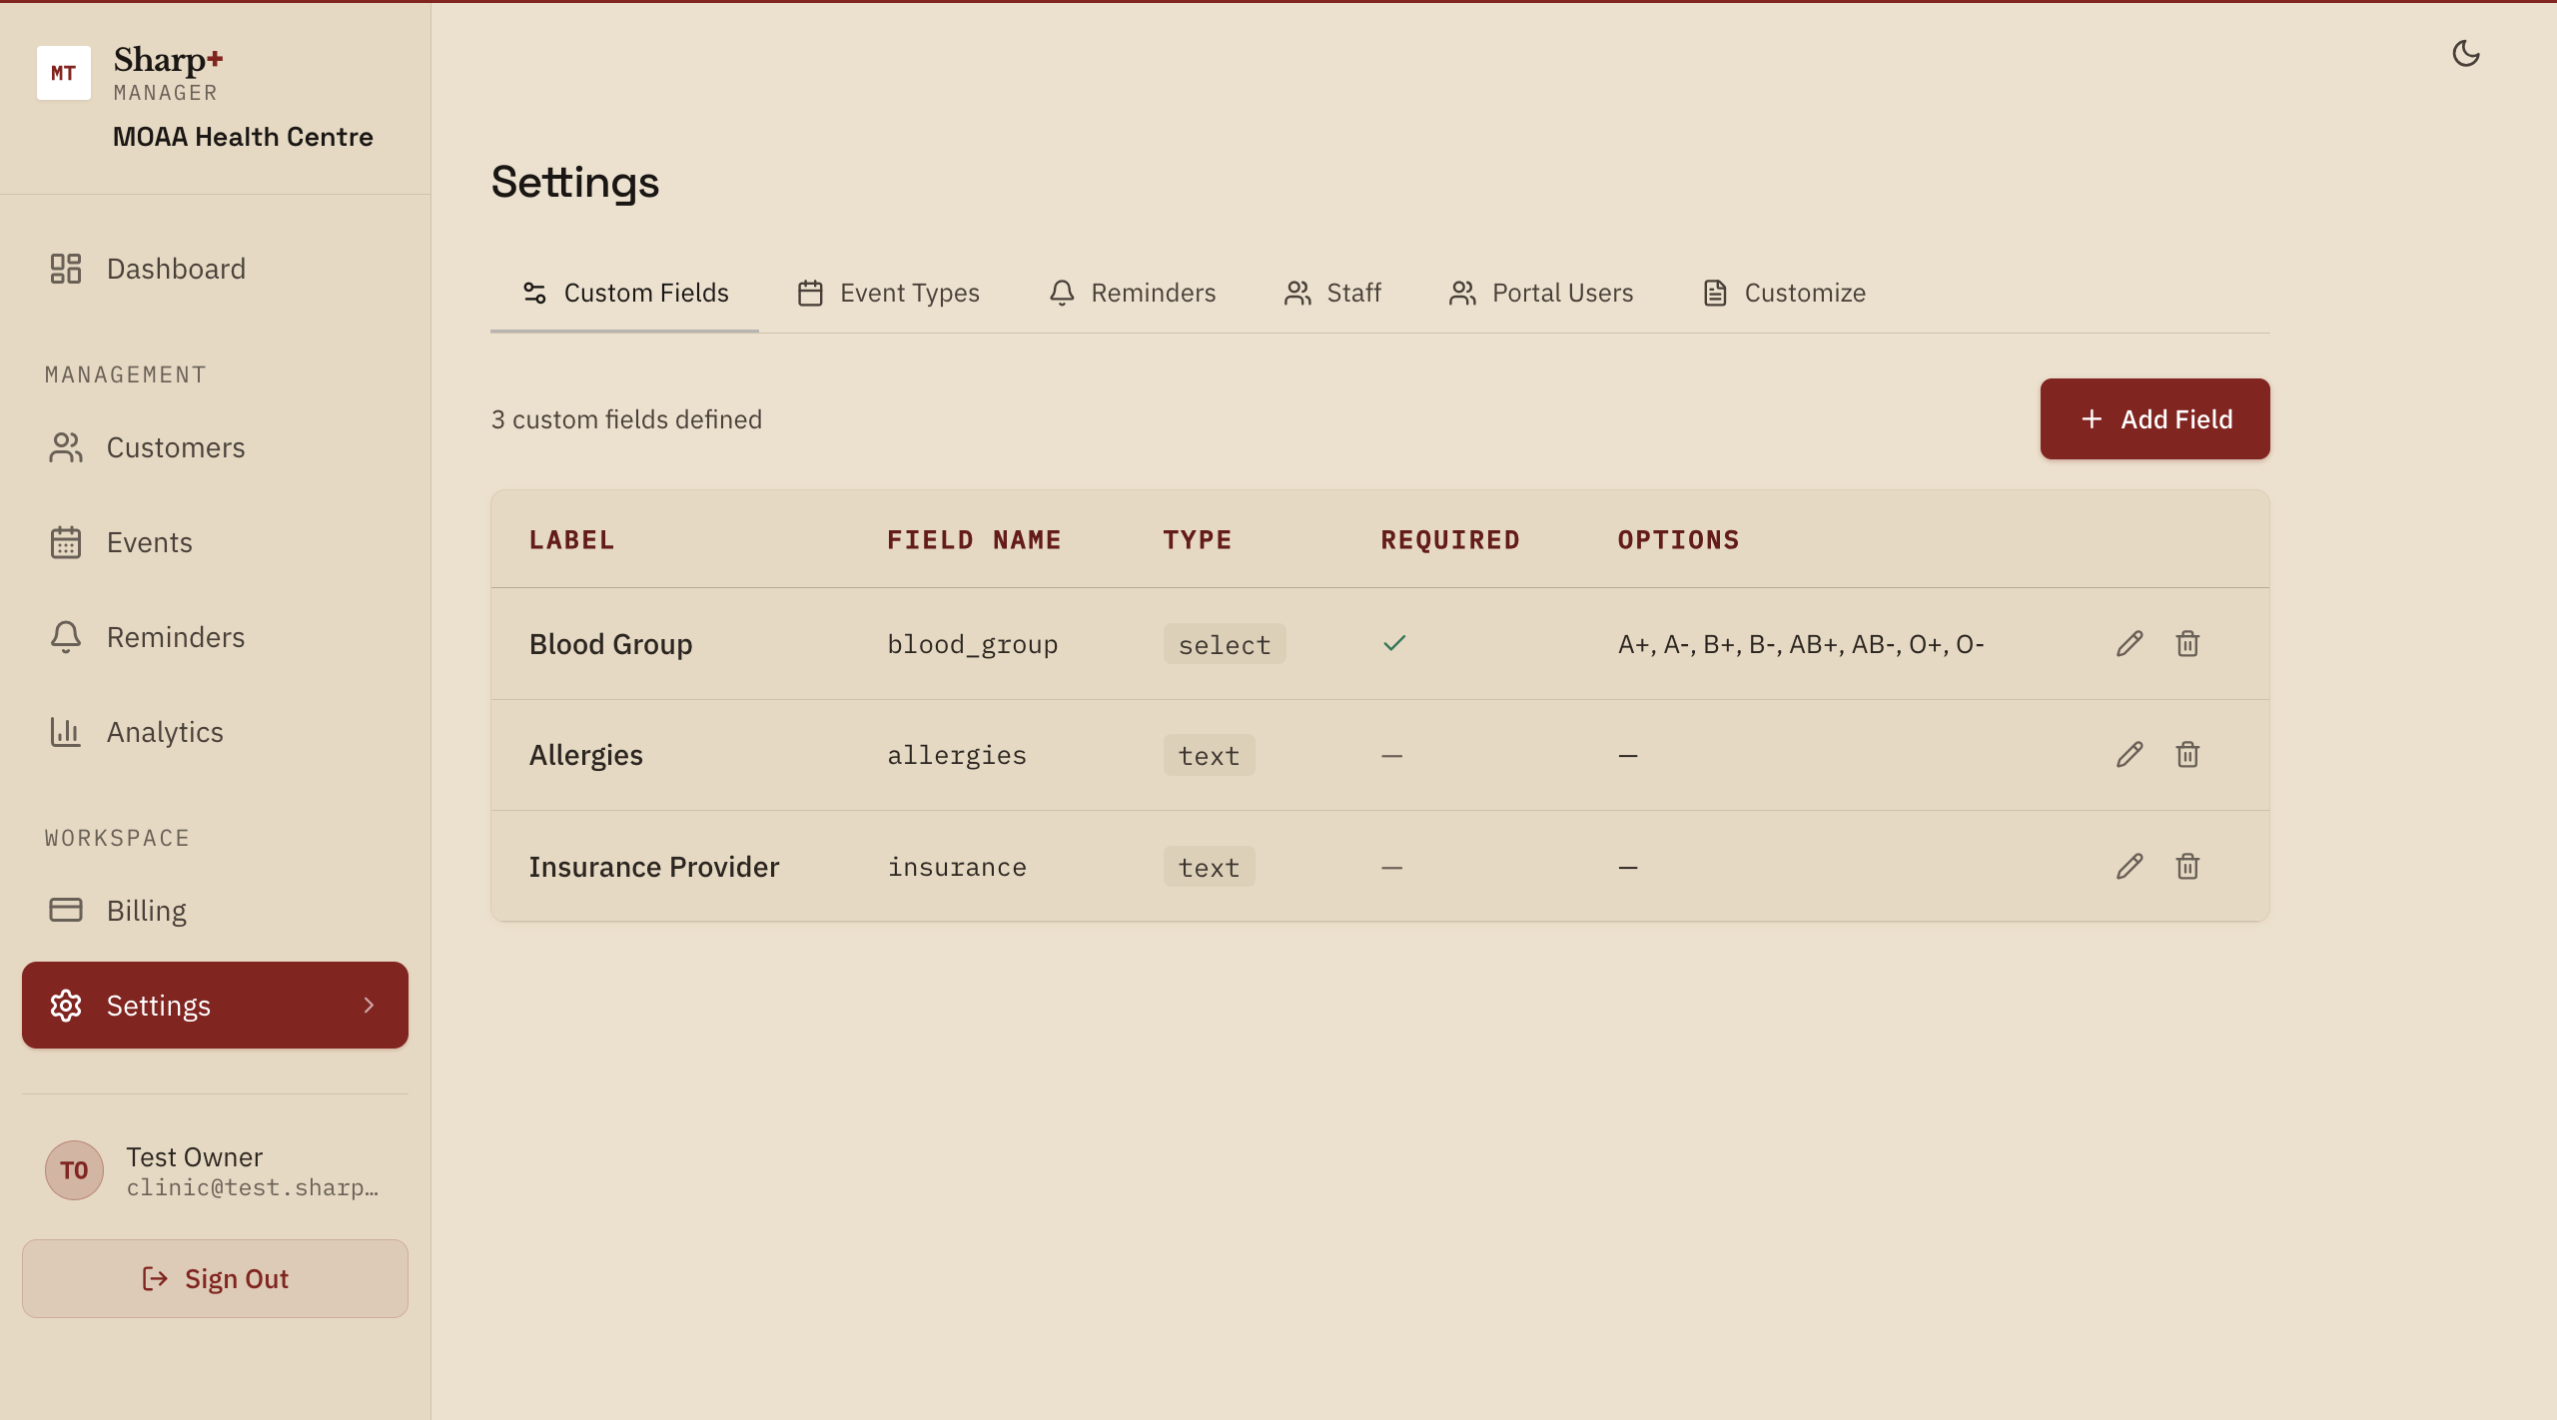Click the MT workspace logo
This screenshot has height=1420, width=2557.
tap(64, 73)
